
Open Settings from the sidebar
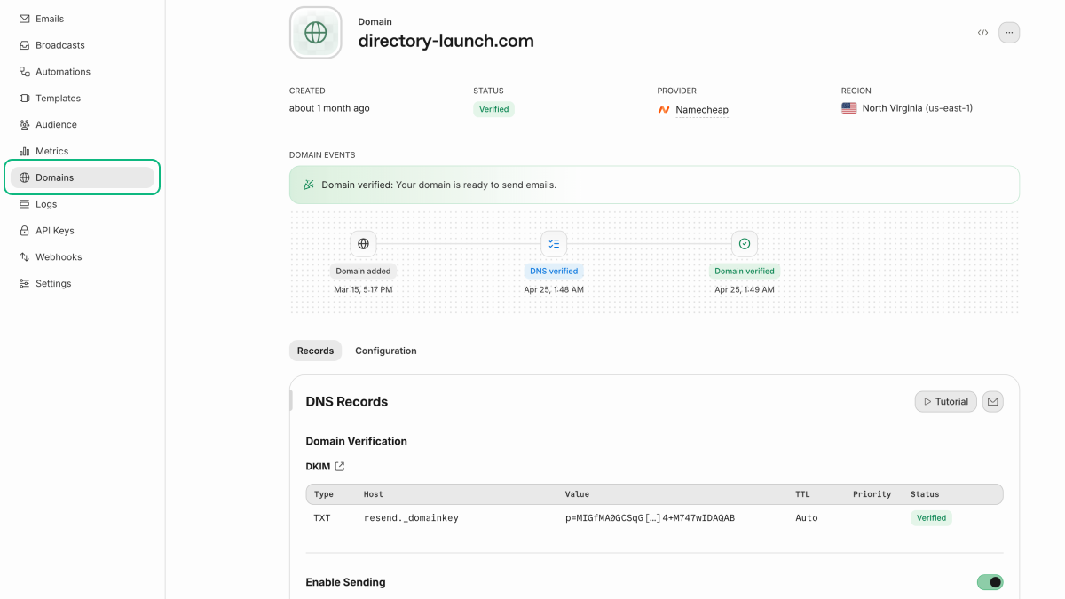(x=53, y=284)
